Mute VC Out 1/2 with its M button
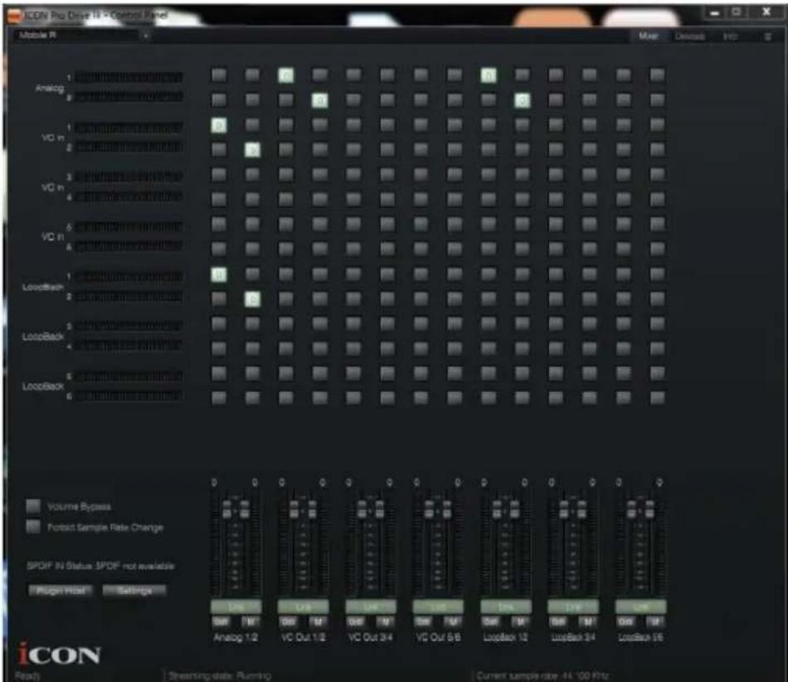 318,622
